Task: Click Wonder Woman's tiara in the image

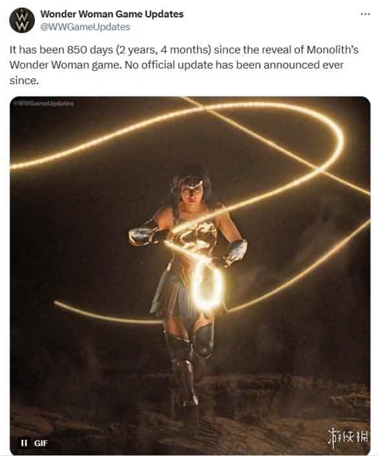Action: click(x=192, y=184)
